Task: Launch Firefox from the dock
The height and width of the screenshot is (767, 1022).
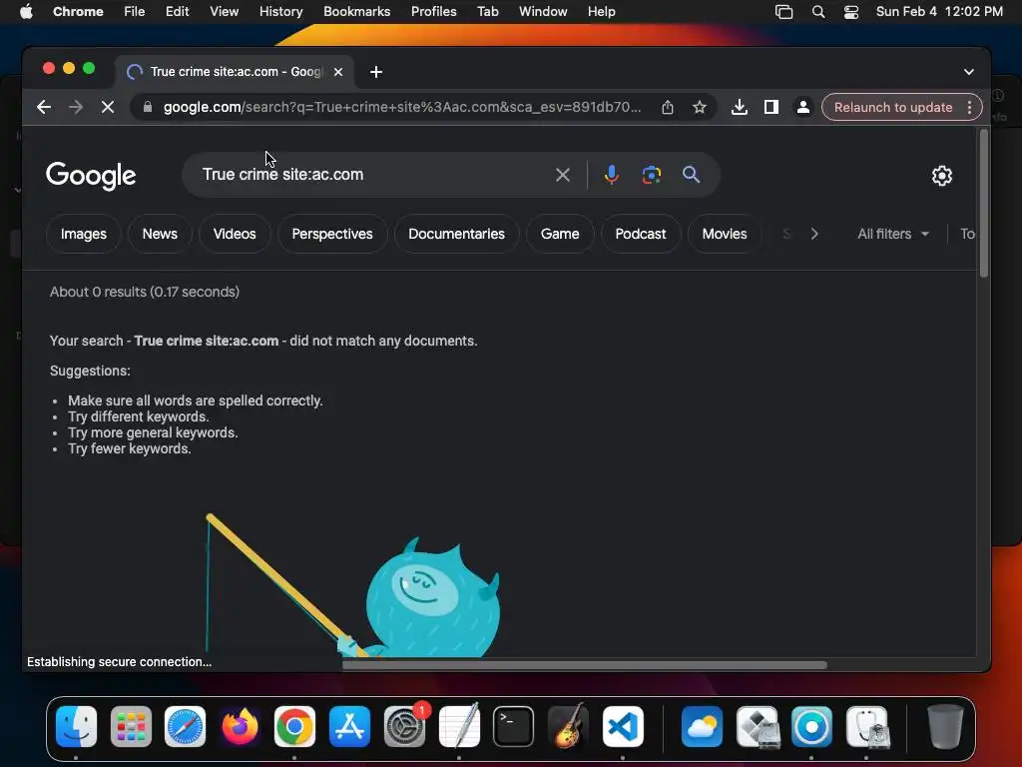Action: 240,726
